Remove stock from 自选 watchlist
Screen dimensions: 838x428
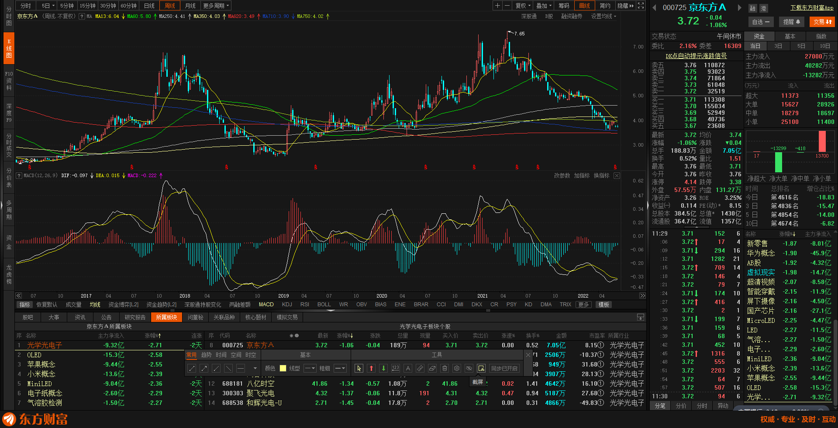click(x=761, y=22)
